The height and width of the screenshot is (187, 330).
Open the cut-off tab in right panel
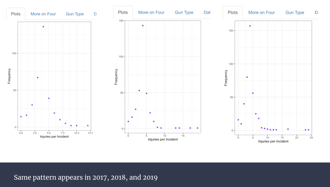[316, 13]
